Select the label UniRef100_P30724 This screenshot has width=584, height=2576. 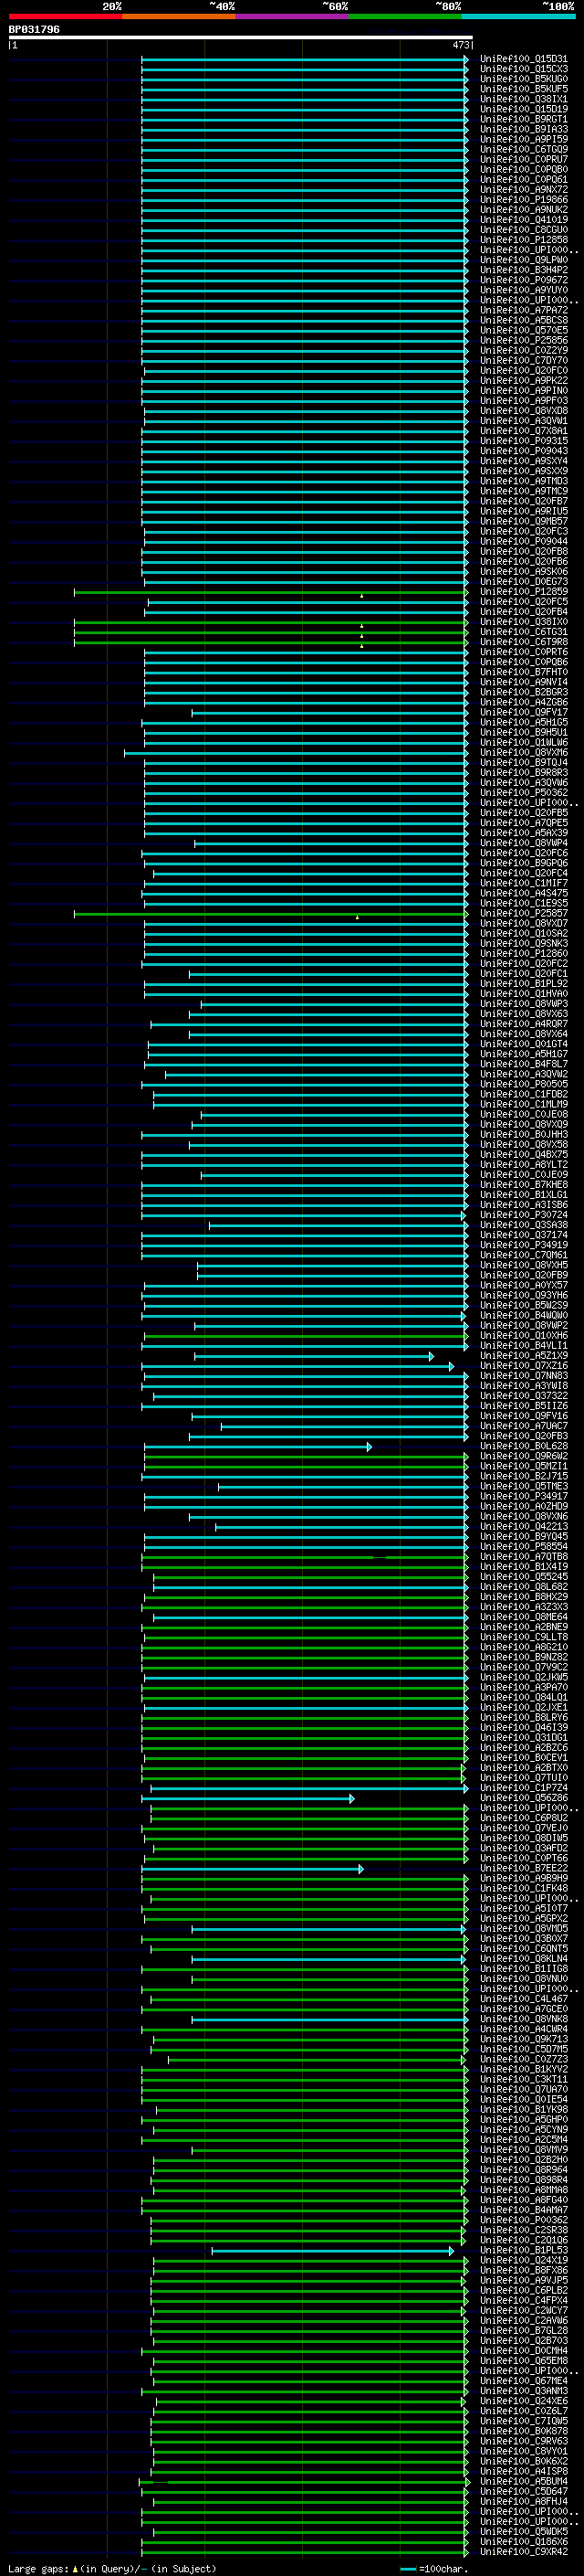point(523,1214)
